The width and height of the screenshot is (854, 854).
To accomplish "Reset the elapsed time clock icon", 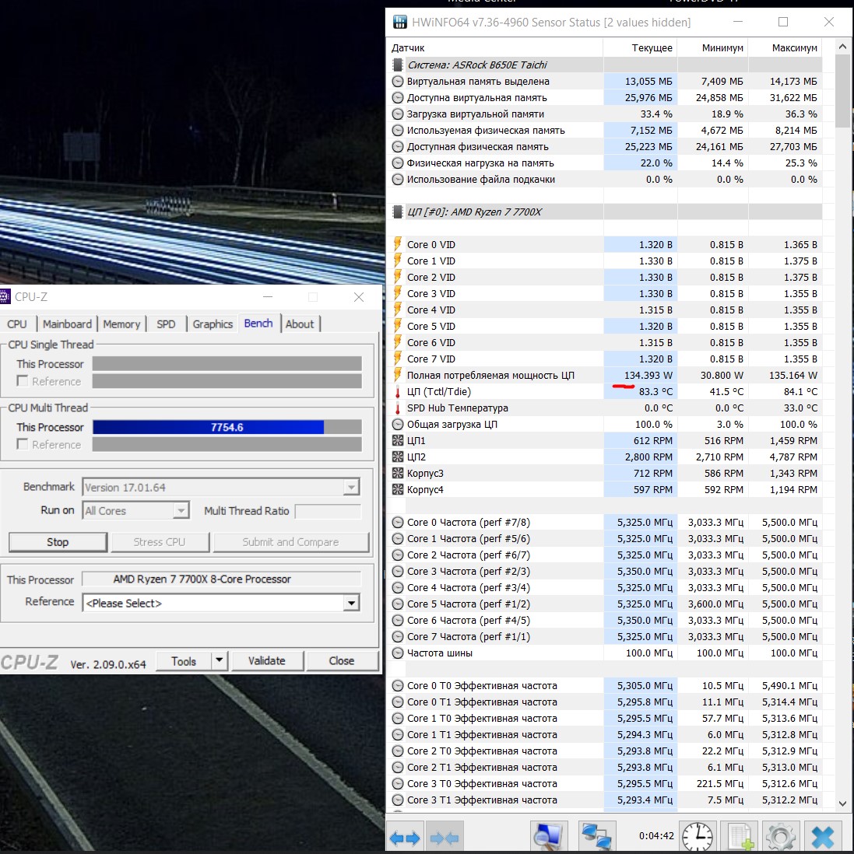I will (698, 837).
